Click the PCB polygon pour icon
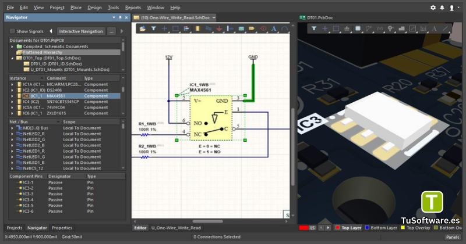466x244 pixels. click(x=401, y=28)
